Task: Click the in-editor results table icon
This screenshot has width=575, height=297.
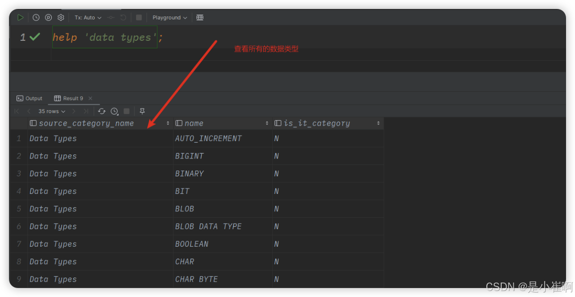Action: click(200, 17)
